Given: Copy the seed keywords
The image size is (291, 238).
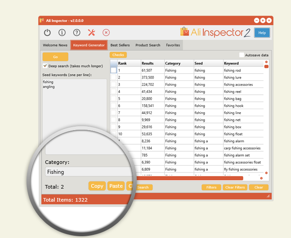Looking at the screenshot, I should (x=97, y=186).
